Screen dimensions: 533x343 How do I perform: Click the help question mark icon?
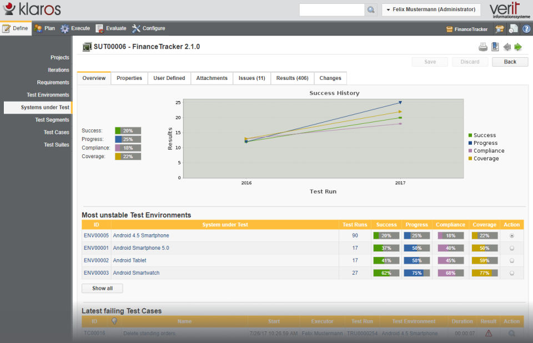point(526,29)
